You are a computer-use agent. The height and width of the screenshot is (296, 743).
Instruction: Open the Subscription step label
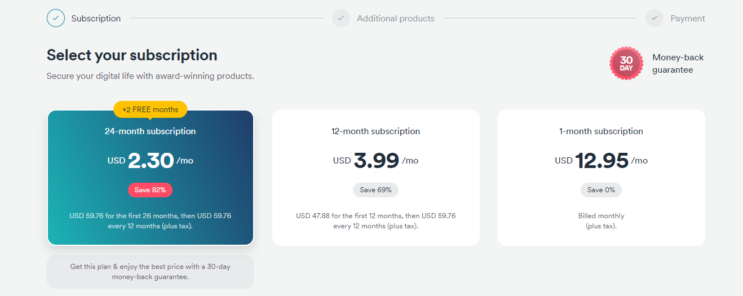pos(96,19)
